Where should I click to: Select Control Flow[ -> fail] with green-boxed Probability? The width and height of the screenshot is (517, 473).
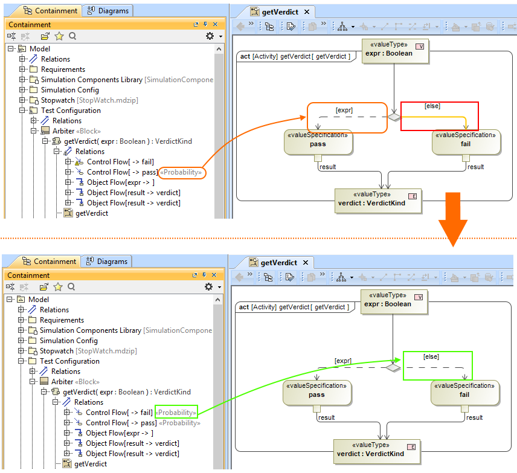click(x=119, y=413)
